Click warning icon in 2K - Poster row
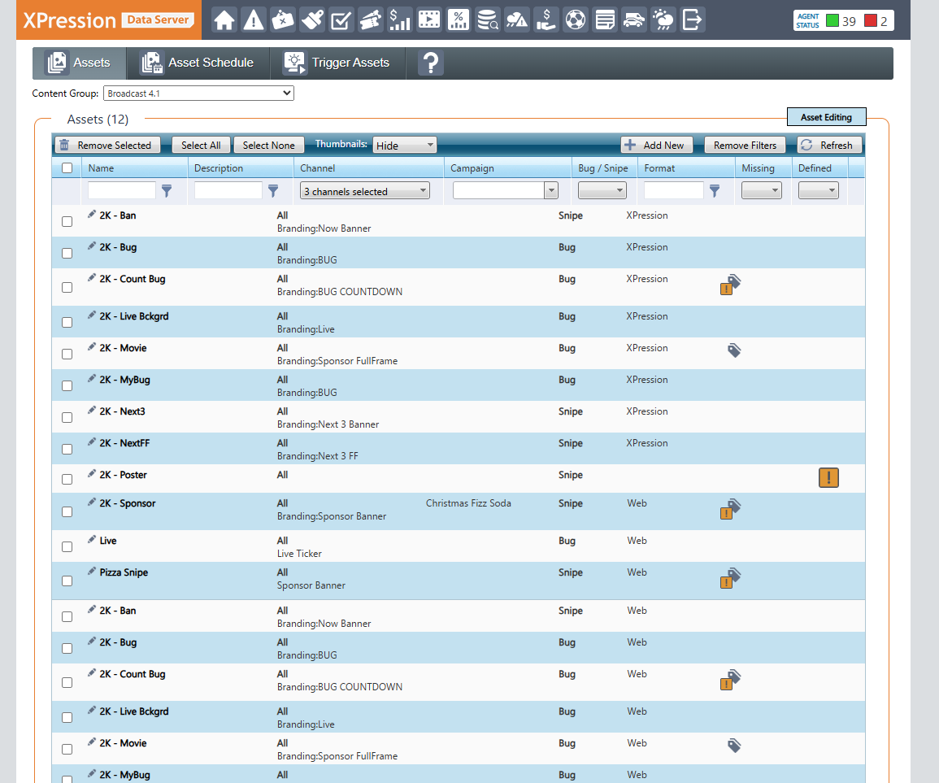Image resolution: width=939 pixels, height=783 pixels. [828, 478]
